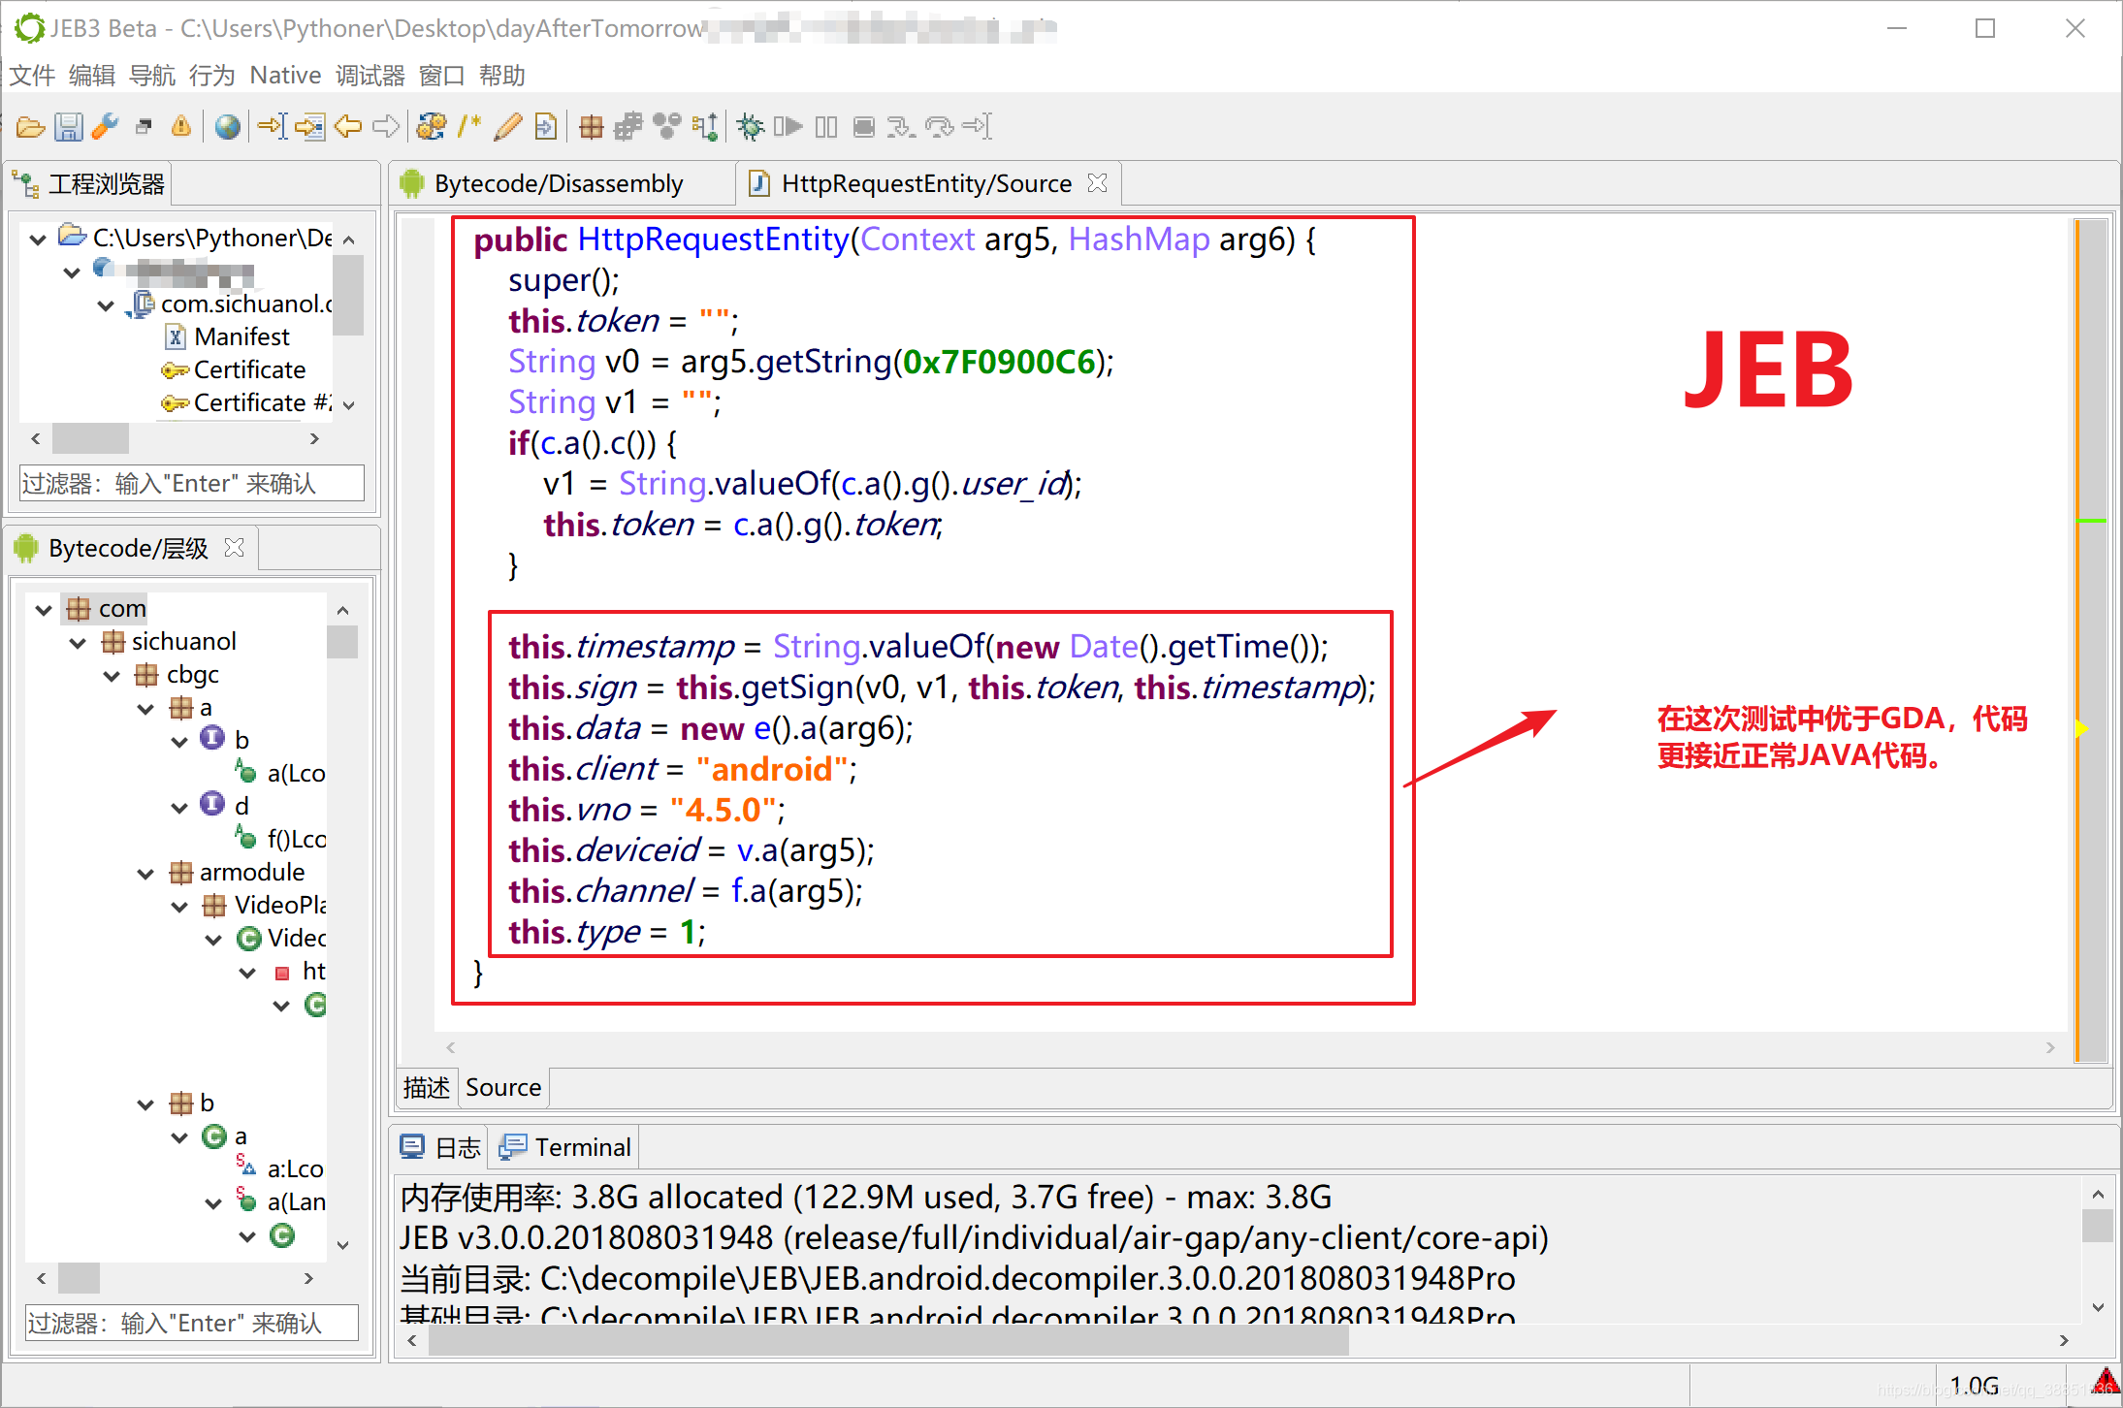The height and width of the screenshot is (1408, 2123).
Task: Click the project browser filter input field
Action: (192, 483)
